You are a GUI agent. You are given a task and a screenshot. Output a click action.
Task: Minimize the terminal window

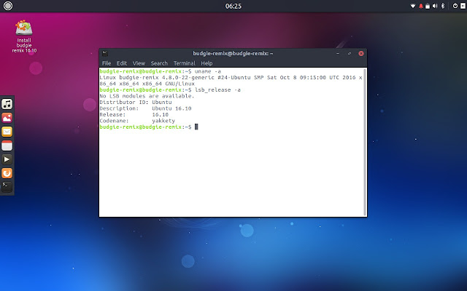pyautogui.click(x=338, y=53)
